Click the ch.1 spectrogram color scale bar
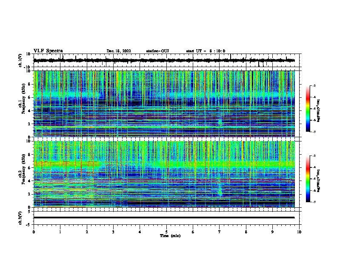This screenshot has width=337, height=260. [x=308, y=109]
